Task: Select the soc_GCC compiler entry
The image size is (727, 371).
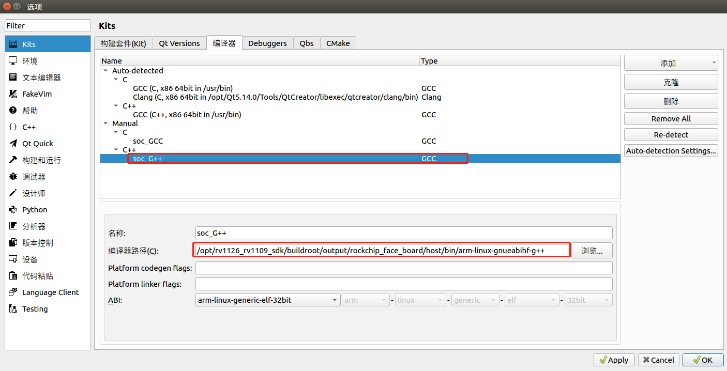Action: click(148, 141)
